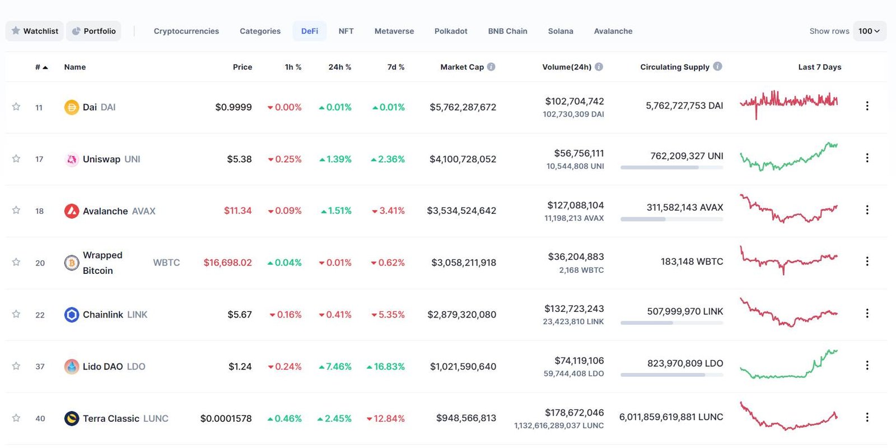Screen dimensions: 896x448
Task: Switch to Avalanche tab
Action: (613, 31)
